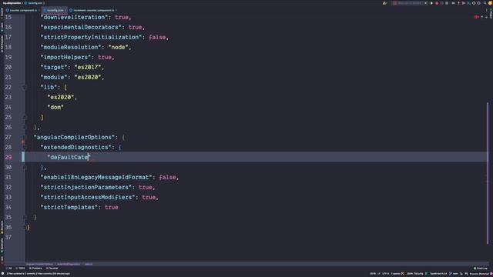Click fold end marker on line 35
Screen dimensions: 493x277
[24, 217]
